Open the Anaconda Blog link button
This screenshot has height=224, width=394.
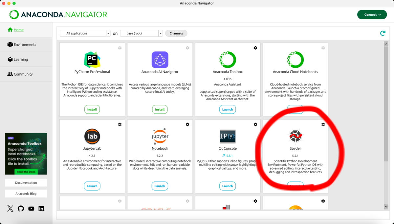pos(26,194)
